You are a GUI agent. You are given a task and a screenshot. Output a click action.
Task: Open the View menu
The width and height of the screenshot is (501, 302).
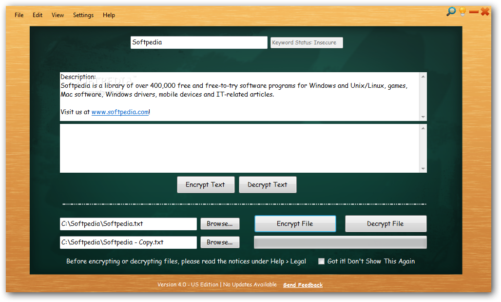(x=58, y=15)
